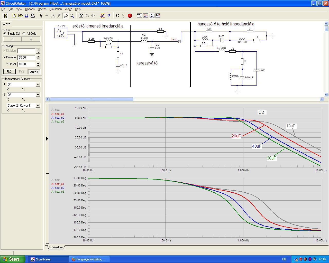Expand the Cursor 2 - Cursor 1 dropdown

tap(38, 106)
